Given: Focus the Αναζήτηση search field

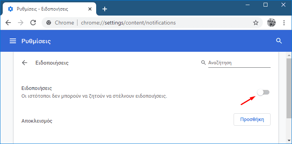Looking at the screenshot, I should [239, 63].
